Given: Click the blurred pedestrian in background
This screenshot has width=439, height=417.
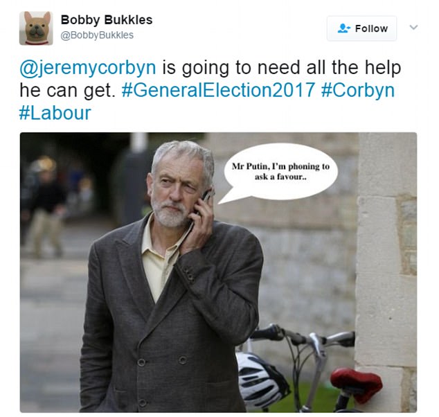Looking at the screenshot, I should tap(45, 204).
